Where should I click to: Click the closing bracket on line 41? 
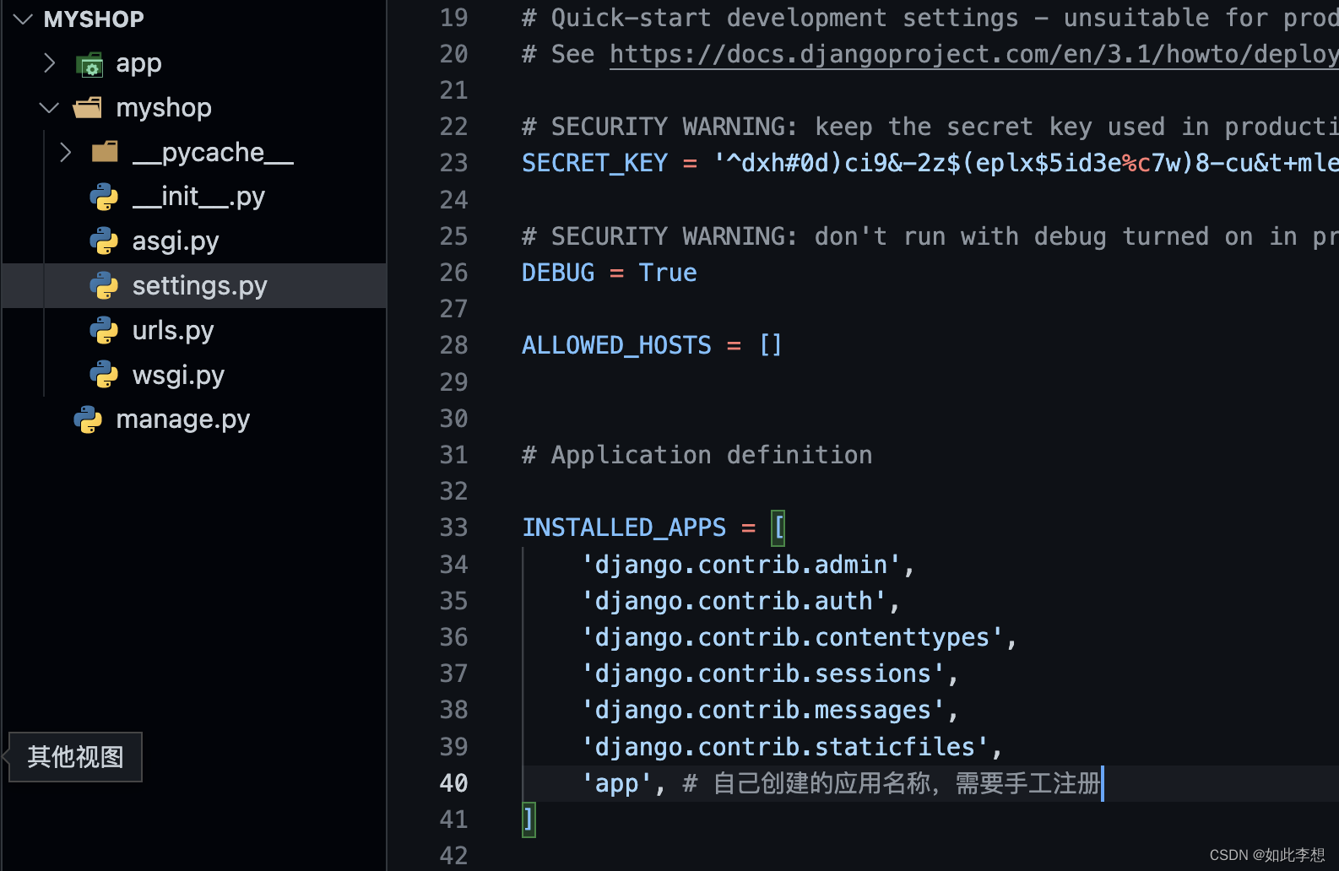coord(529,820)
